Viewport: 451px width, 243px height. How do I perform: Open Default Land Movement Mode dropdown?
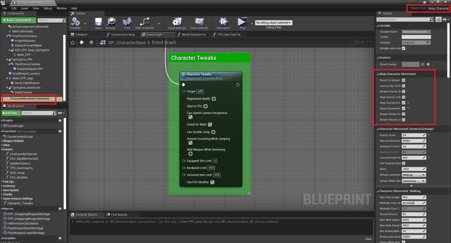click(x=414, y=174)
